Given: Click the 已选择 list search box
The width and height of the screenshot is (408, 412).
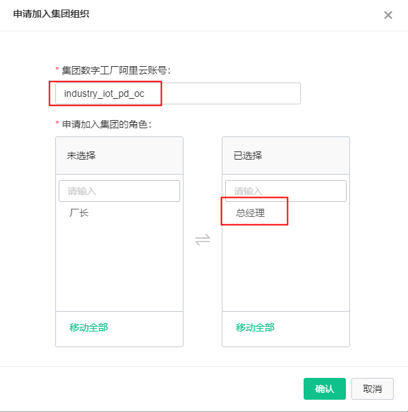Looking at the screenshot, I should 286,191.
